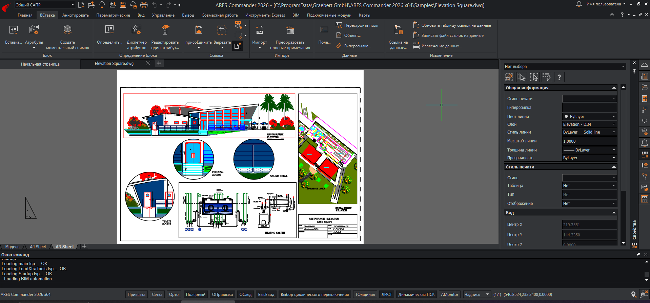Click the Data Link (Ссылка на данные) icon

coord(398,30)
